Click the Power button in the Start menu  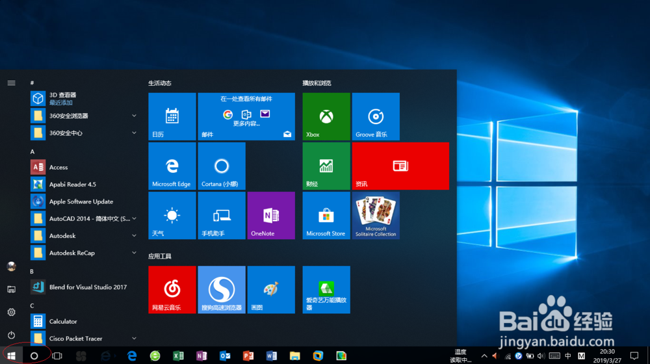point(11,335)
